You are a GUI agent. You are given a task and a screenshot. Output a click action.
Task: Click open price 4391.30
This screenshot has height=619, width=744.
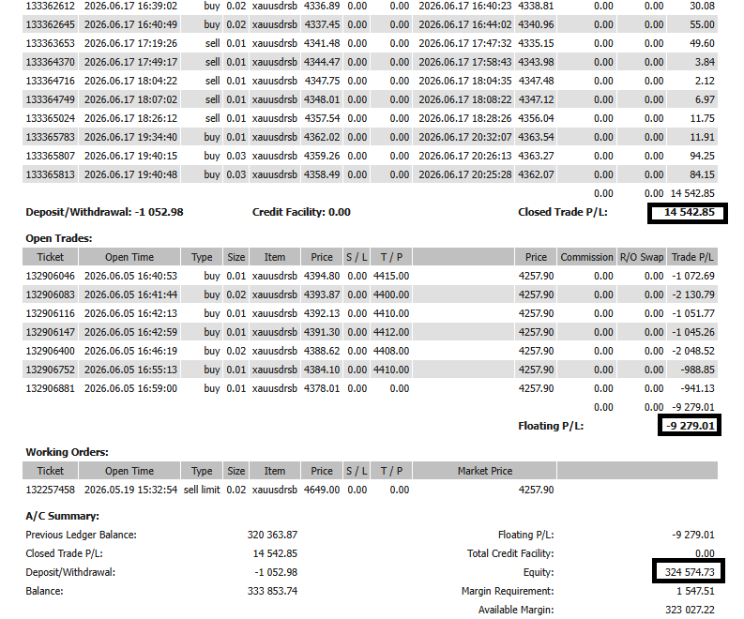(322, 332)
